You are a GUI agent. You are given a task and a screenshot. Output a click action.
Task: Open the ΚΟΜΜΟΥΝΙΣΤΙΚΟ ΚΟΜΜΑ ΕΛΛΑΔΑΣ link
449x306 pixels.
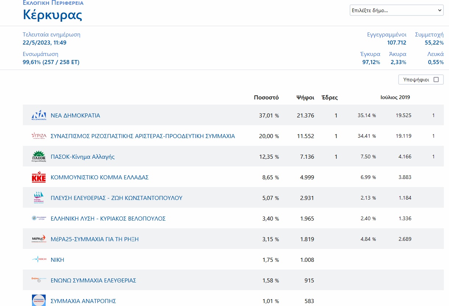point(99,177)
